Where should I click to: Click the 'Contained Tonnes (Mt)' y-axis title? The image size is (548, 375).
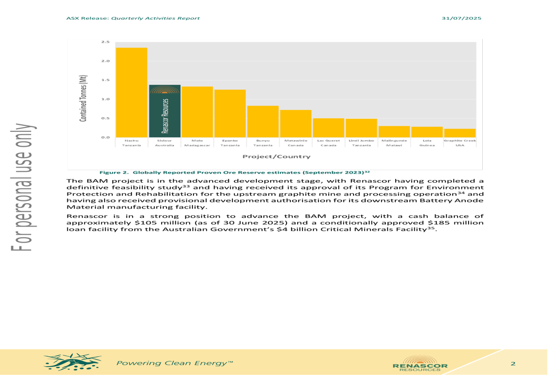83,99
